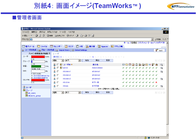Click the IE Print toolbar icon
The image size is (196, 140).
pos(86,36)
